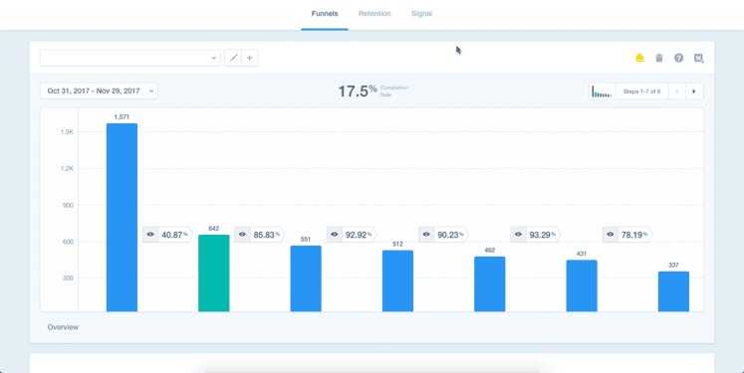
Task: Click the 17.5% completion rate figure
Action: click(x=358, y=91)
